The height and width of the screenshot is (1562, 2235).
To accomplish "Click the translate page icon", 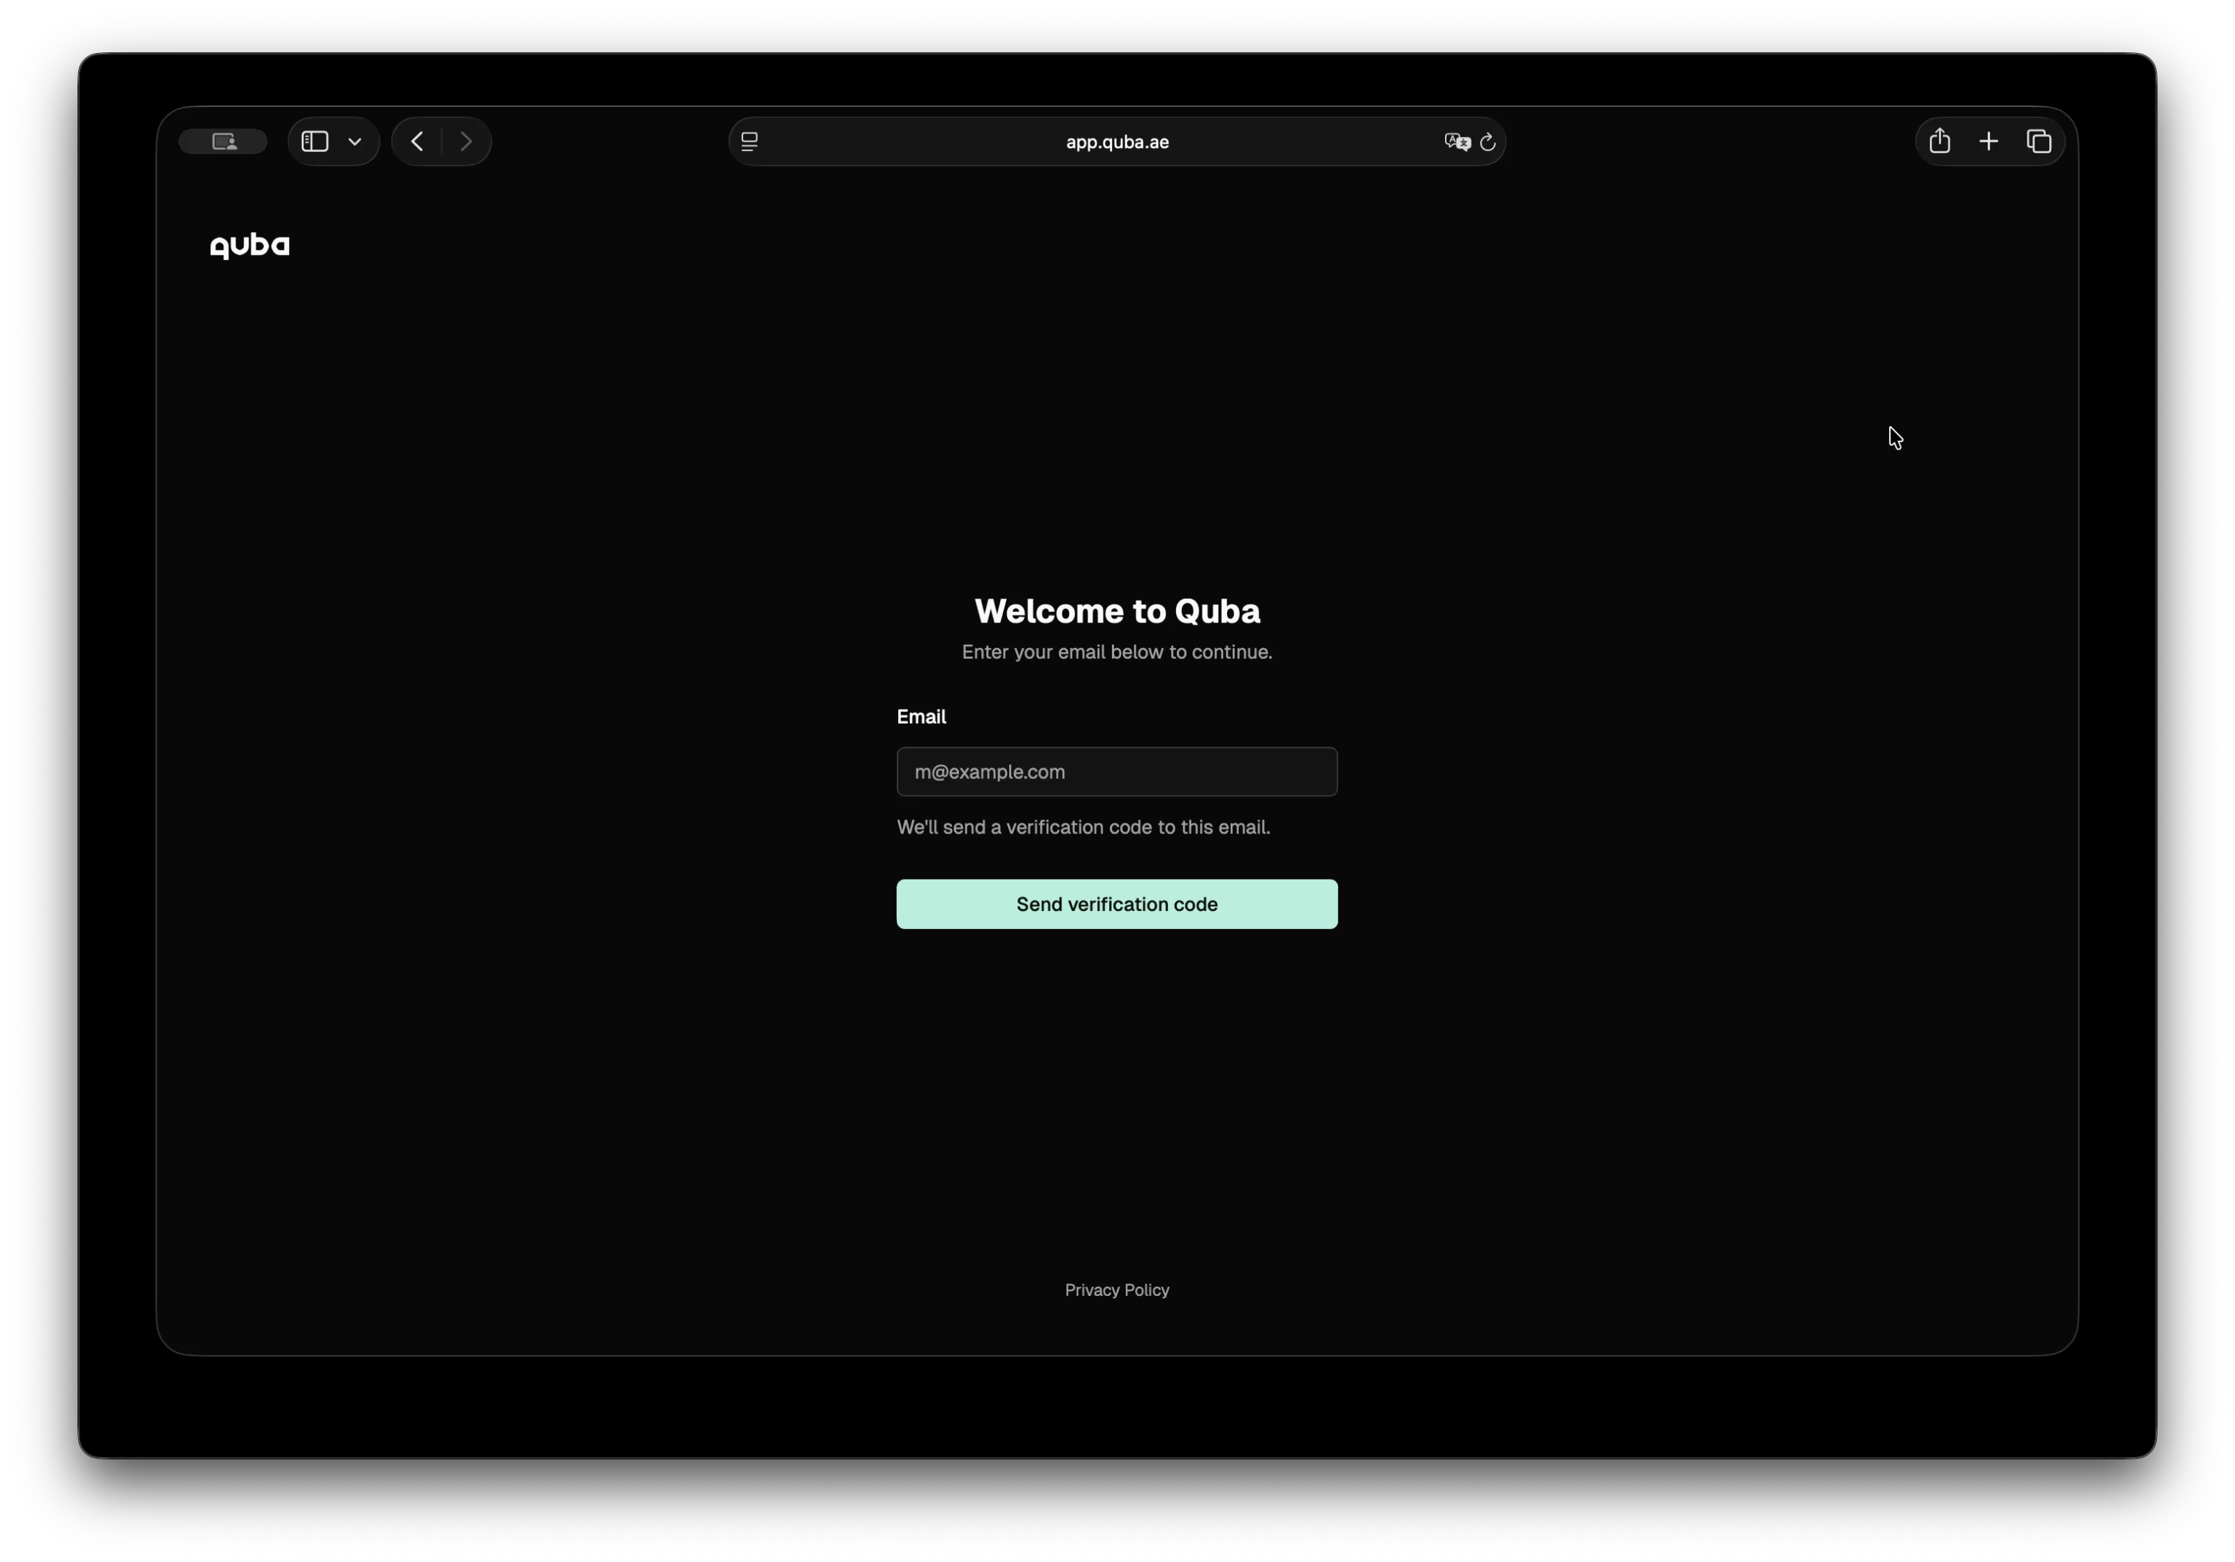I will 1456,141.
